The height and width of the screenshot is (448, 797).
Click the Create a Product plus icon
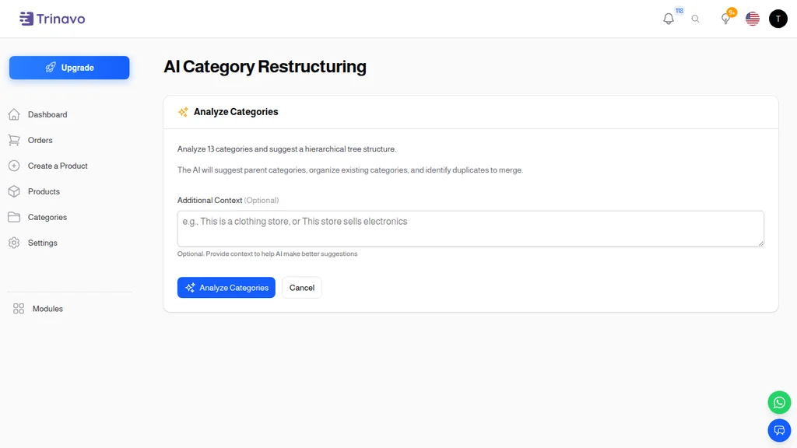click(x=14, y=166)
